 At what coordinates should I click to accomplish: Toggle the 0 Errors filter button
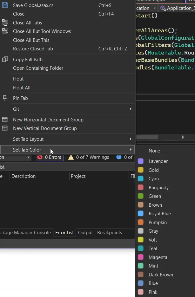pyautogui.click(x=50, y=157)
